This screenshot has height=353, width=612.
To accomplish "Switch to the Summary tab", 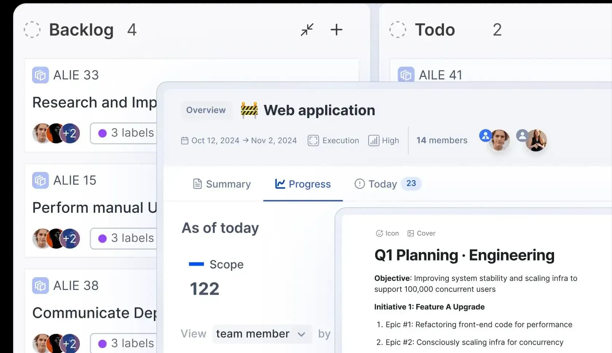I will 222,184.
